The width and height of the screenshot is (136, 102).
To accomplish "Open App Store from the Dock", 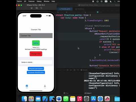I will 93,99.
